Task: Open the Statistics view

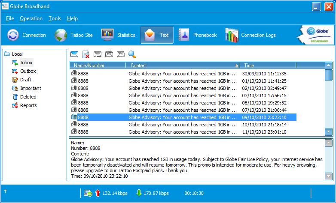Action: point(118,35)
